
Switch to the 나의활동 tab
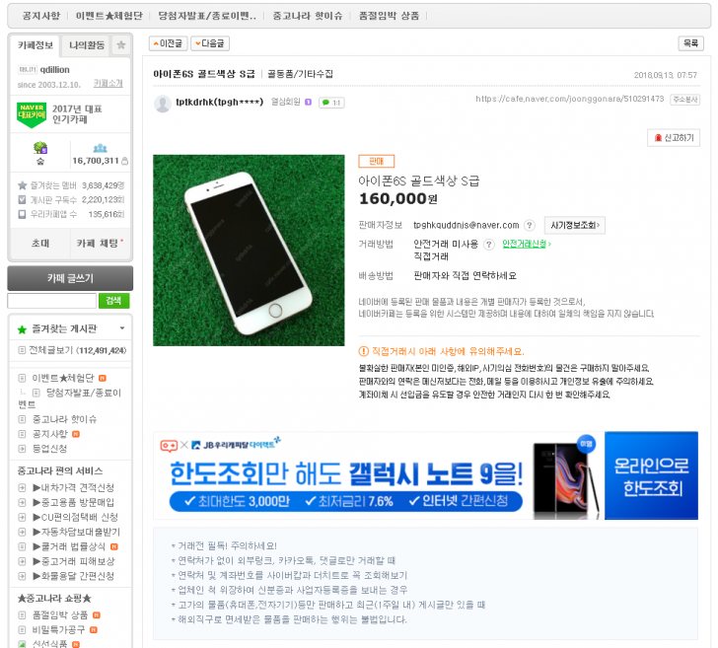tap(85, 45)
